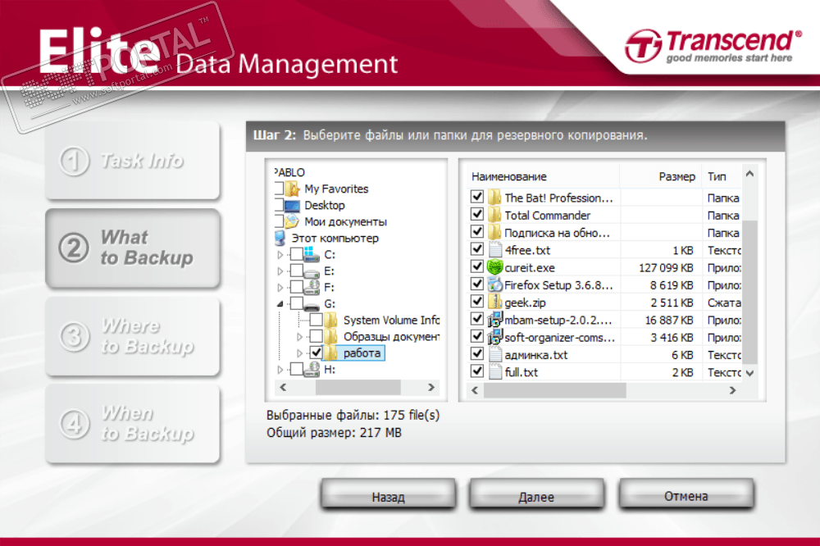The width and height of the screenshot is (820, 546).
Task: Click the Total Commander folder icon
Action: pos(494,215)
